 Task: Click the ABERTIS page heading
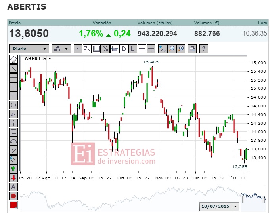tap(27, 7)
